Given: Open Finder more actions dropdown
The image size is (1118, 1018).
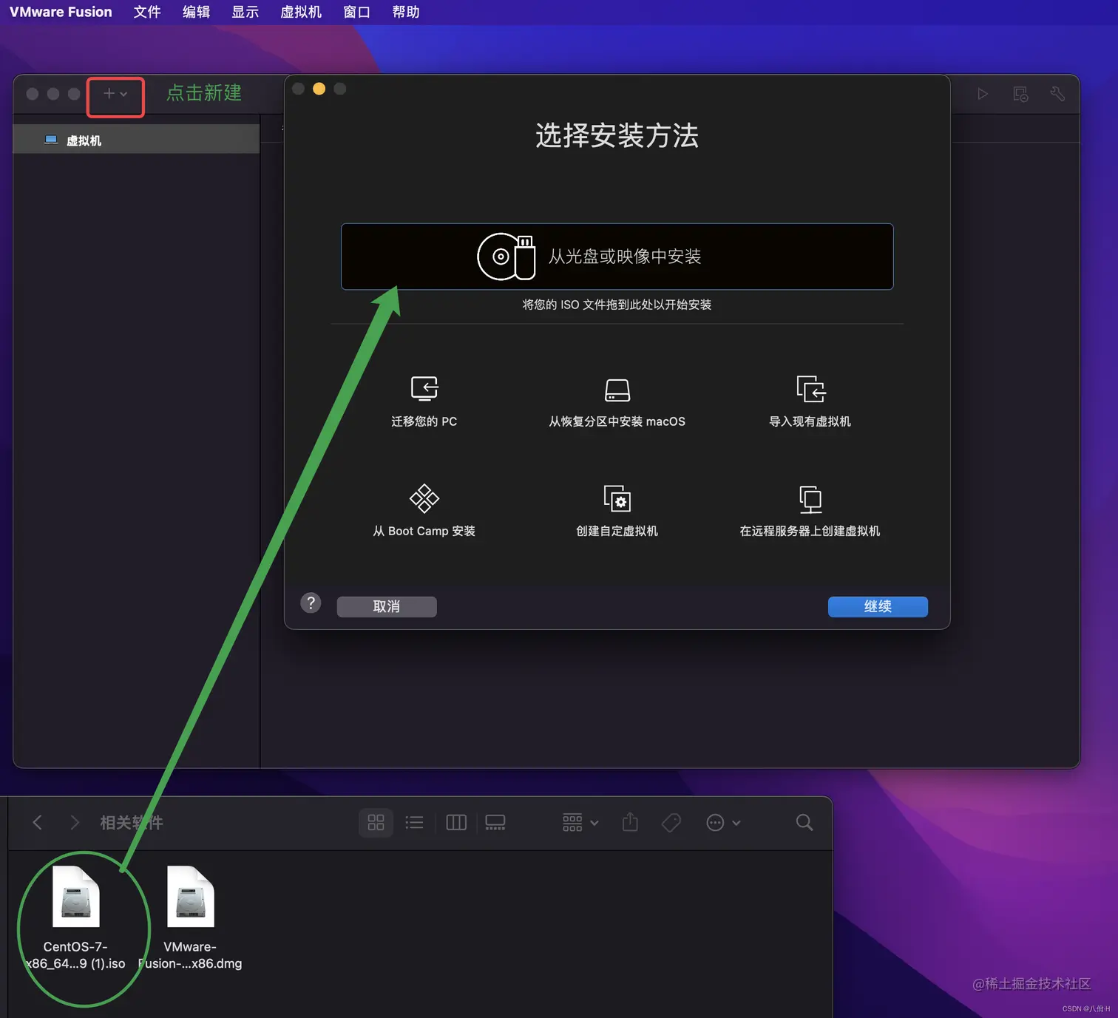Looking at the screenshot, I should click(723, 822).
